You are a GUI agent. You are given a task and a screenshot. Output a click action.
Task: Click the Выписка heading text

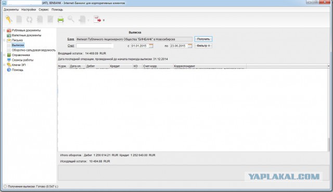(135, 32)
